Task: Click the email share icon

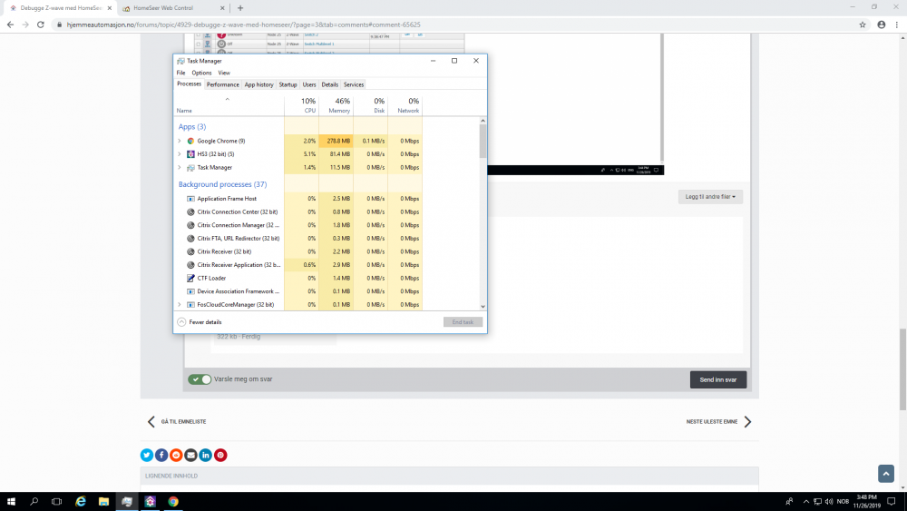Action: tap(190, 455)
